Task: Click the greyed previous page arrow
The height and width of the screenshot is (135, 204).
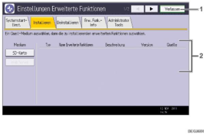Action: click(138, 9)
